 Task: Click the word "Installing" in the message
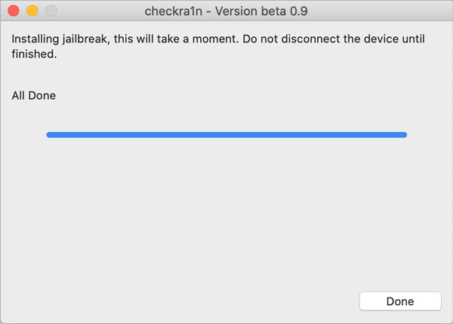pyautogui.click(x=38, y=38)
